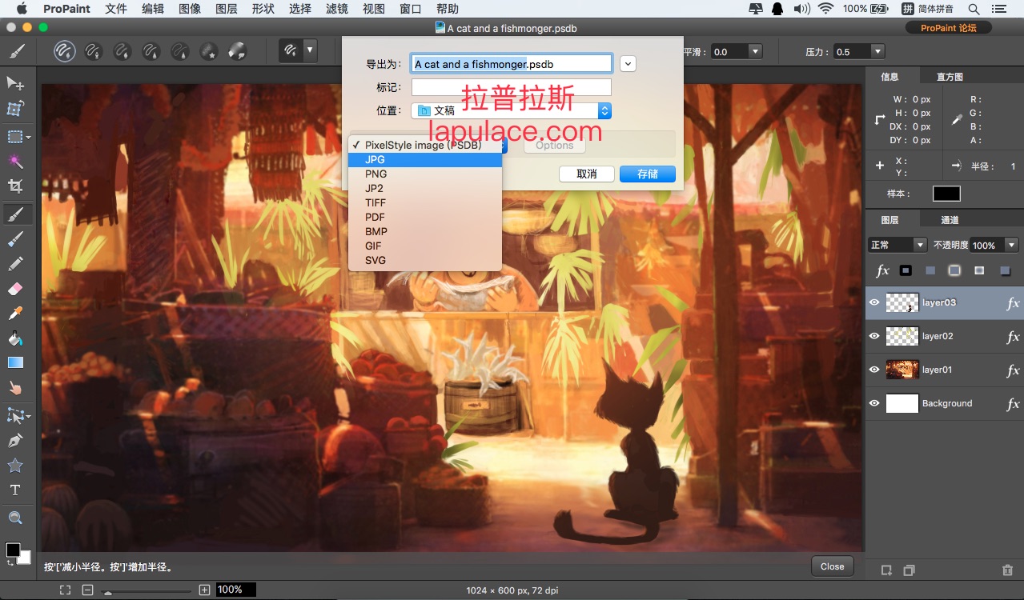Click the zoom out minus button
1024x600 pixels.
[87, 590]
